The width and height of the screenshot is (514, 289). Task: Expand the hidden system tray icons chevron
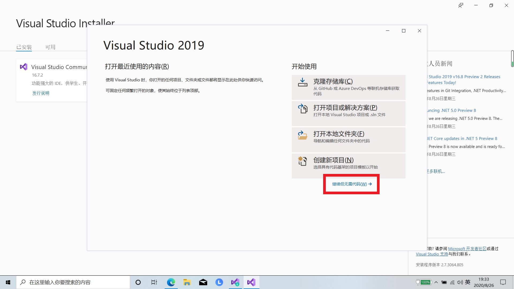436,282
